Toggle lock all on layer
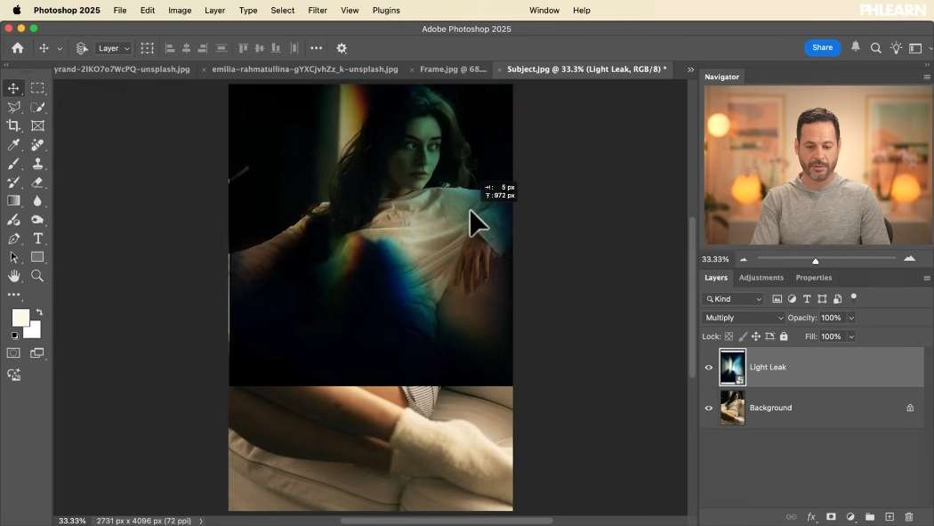 [784, 336]
